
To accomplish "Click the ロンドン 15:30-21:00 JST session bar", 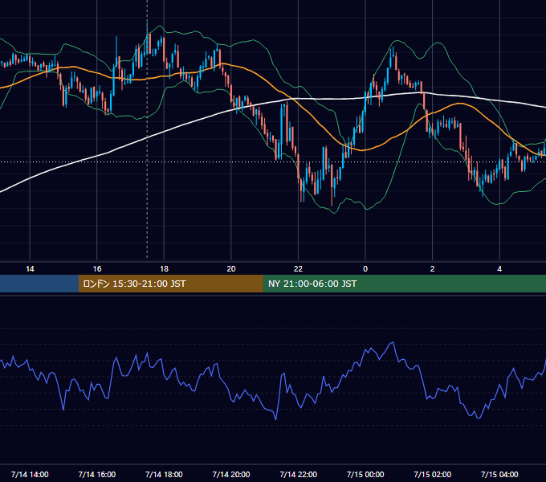I will click(x=170, y=284).
